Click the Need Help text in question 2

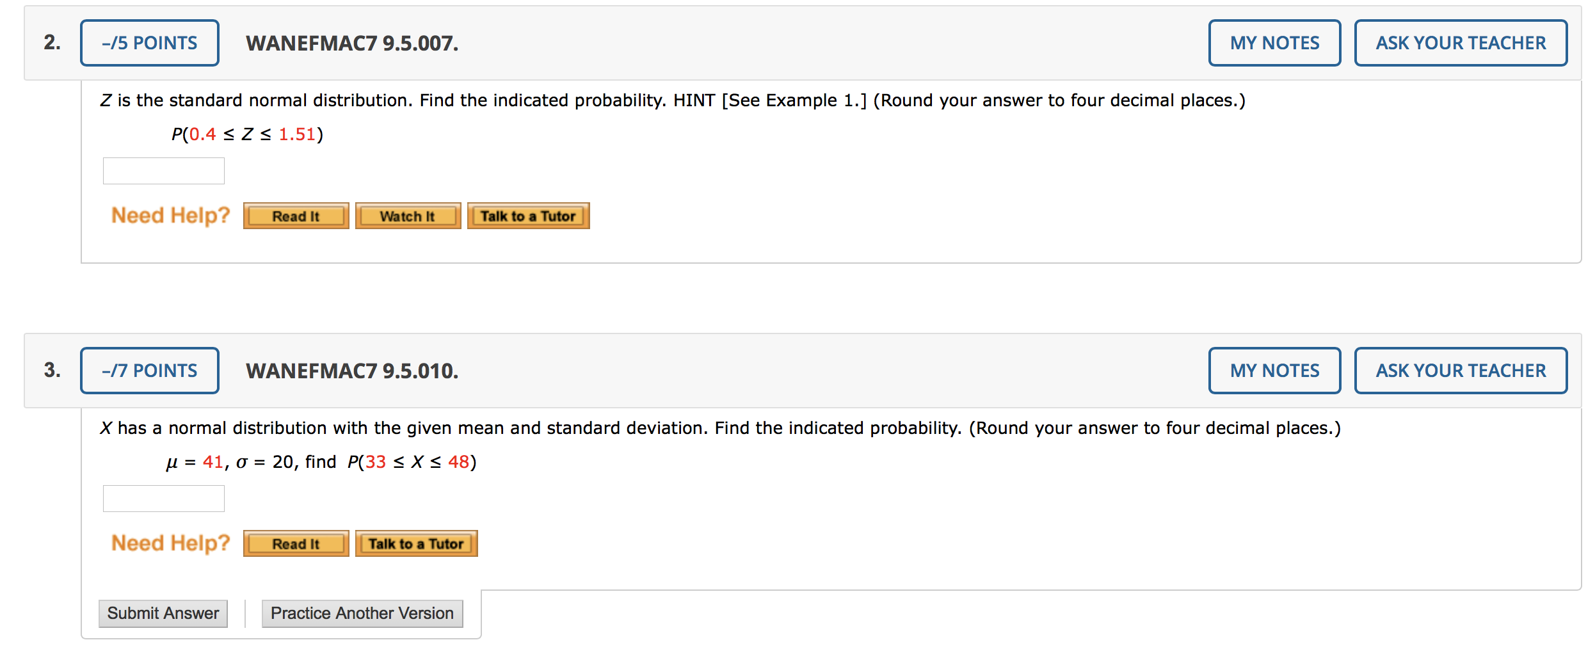point(169,215)
